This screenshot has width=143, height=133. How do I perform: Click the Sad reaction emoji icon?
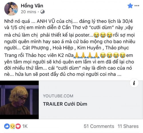coord(13,126)
